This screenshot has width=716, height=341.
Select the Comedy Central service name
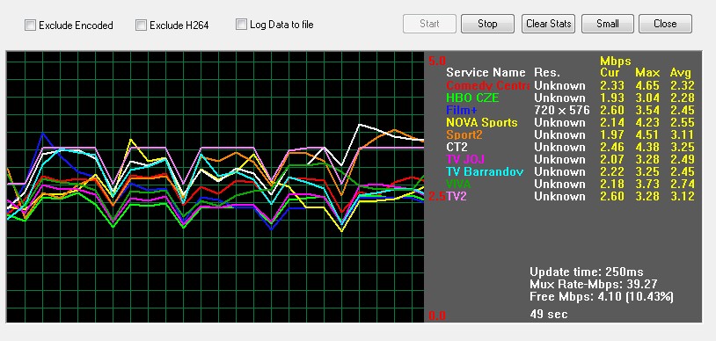tap(487, 85)
